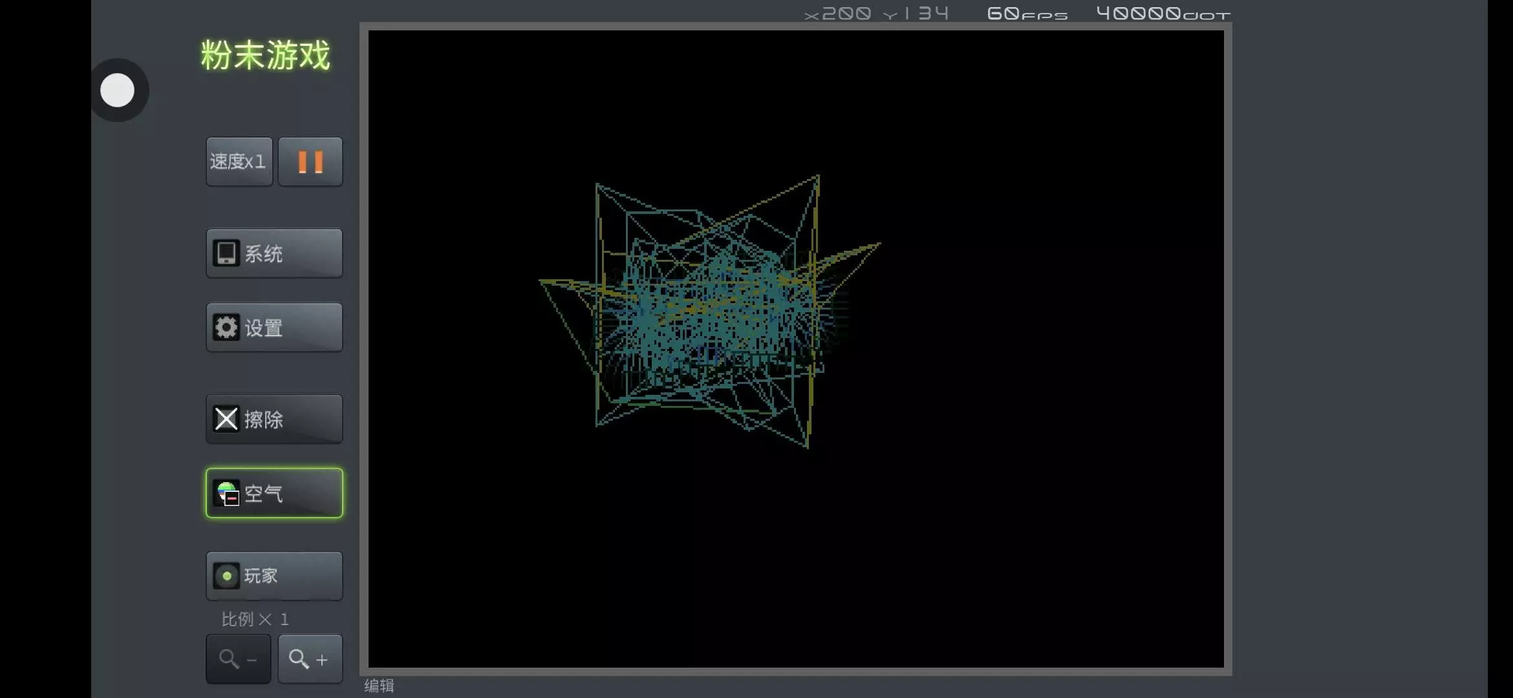Tap the white floating circle button
1513x698 pixels.
[x=118, y=90]
